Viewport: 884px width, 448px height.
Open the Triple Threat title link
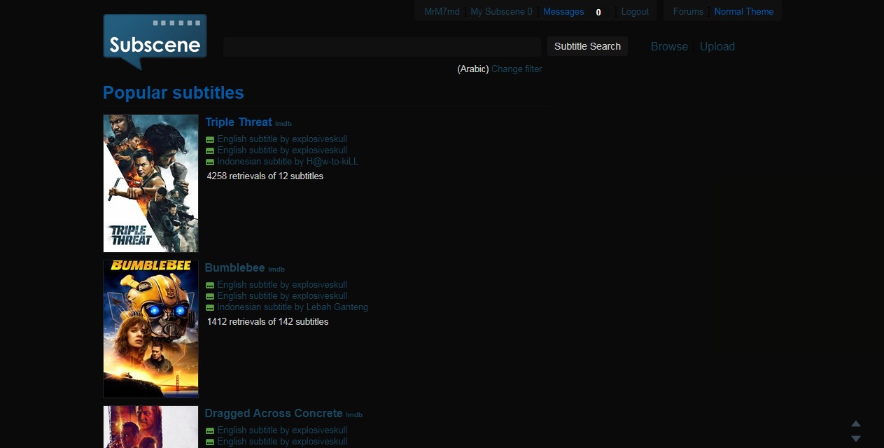coord(238,122)
